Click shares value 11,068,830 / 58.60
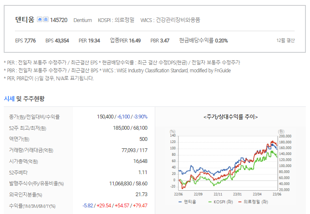The image size is (310, 214). pyautogui.click(x=128, y=184)
